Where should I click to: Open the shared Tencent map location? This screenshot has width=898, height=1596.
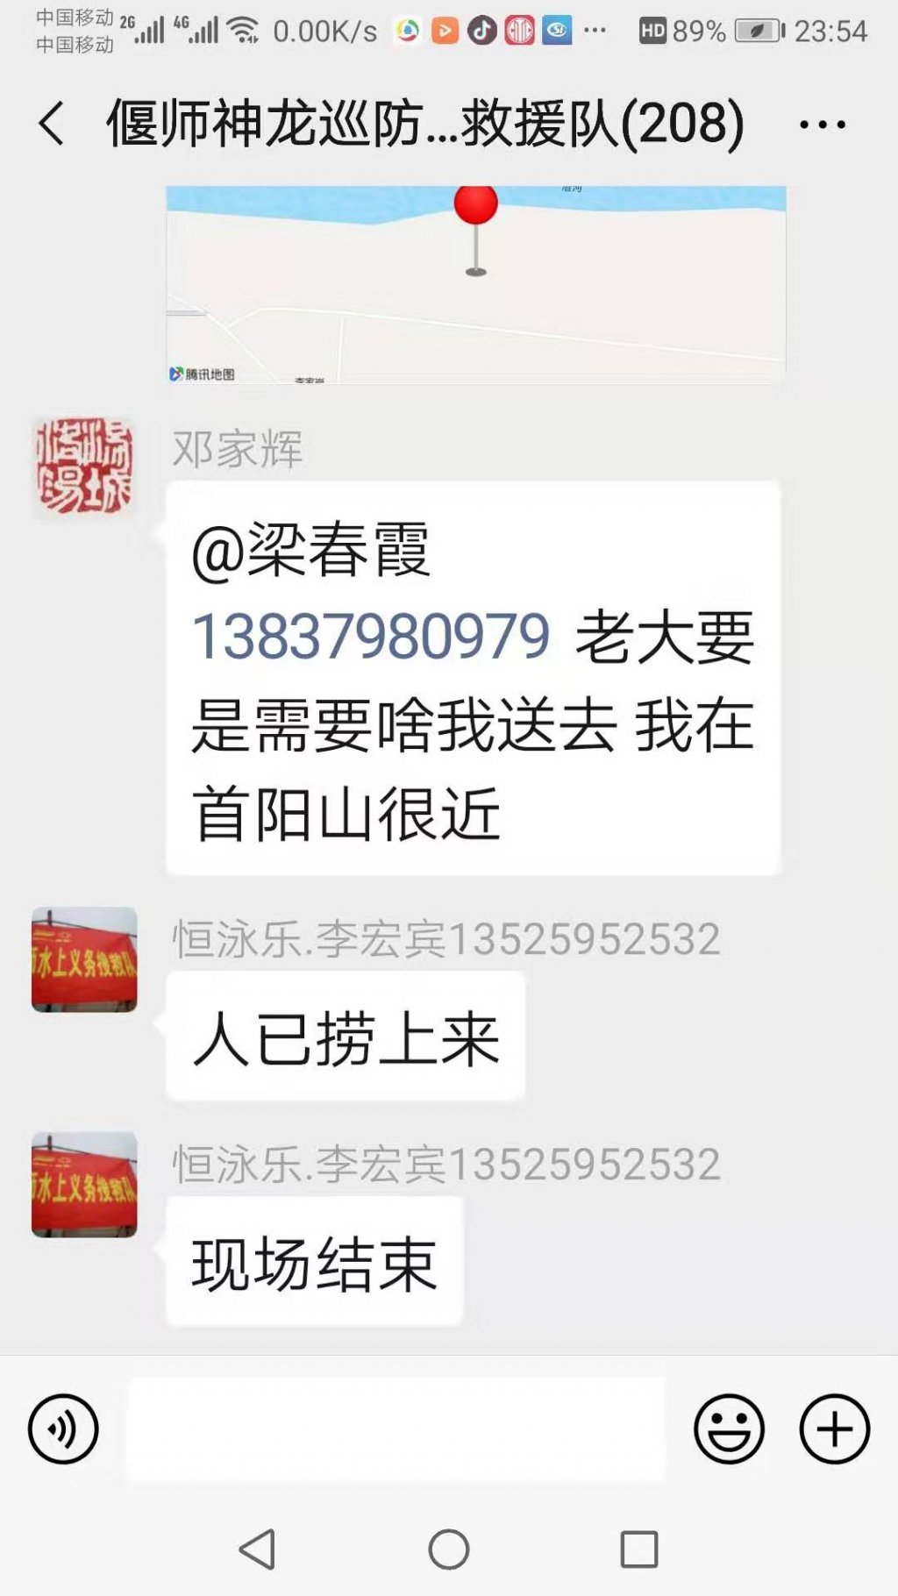click(x=476, y=284)
